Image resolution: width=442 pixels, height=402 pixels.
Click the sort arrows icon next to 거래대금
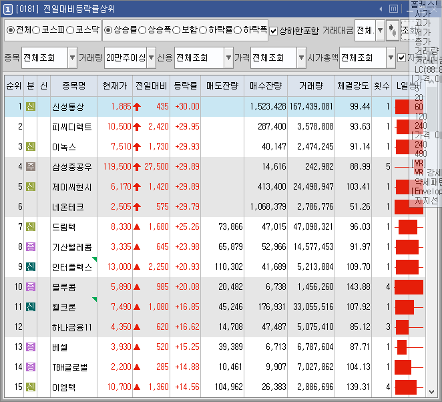pyautogui.click(x=392, y=30)
